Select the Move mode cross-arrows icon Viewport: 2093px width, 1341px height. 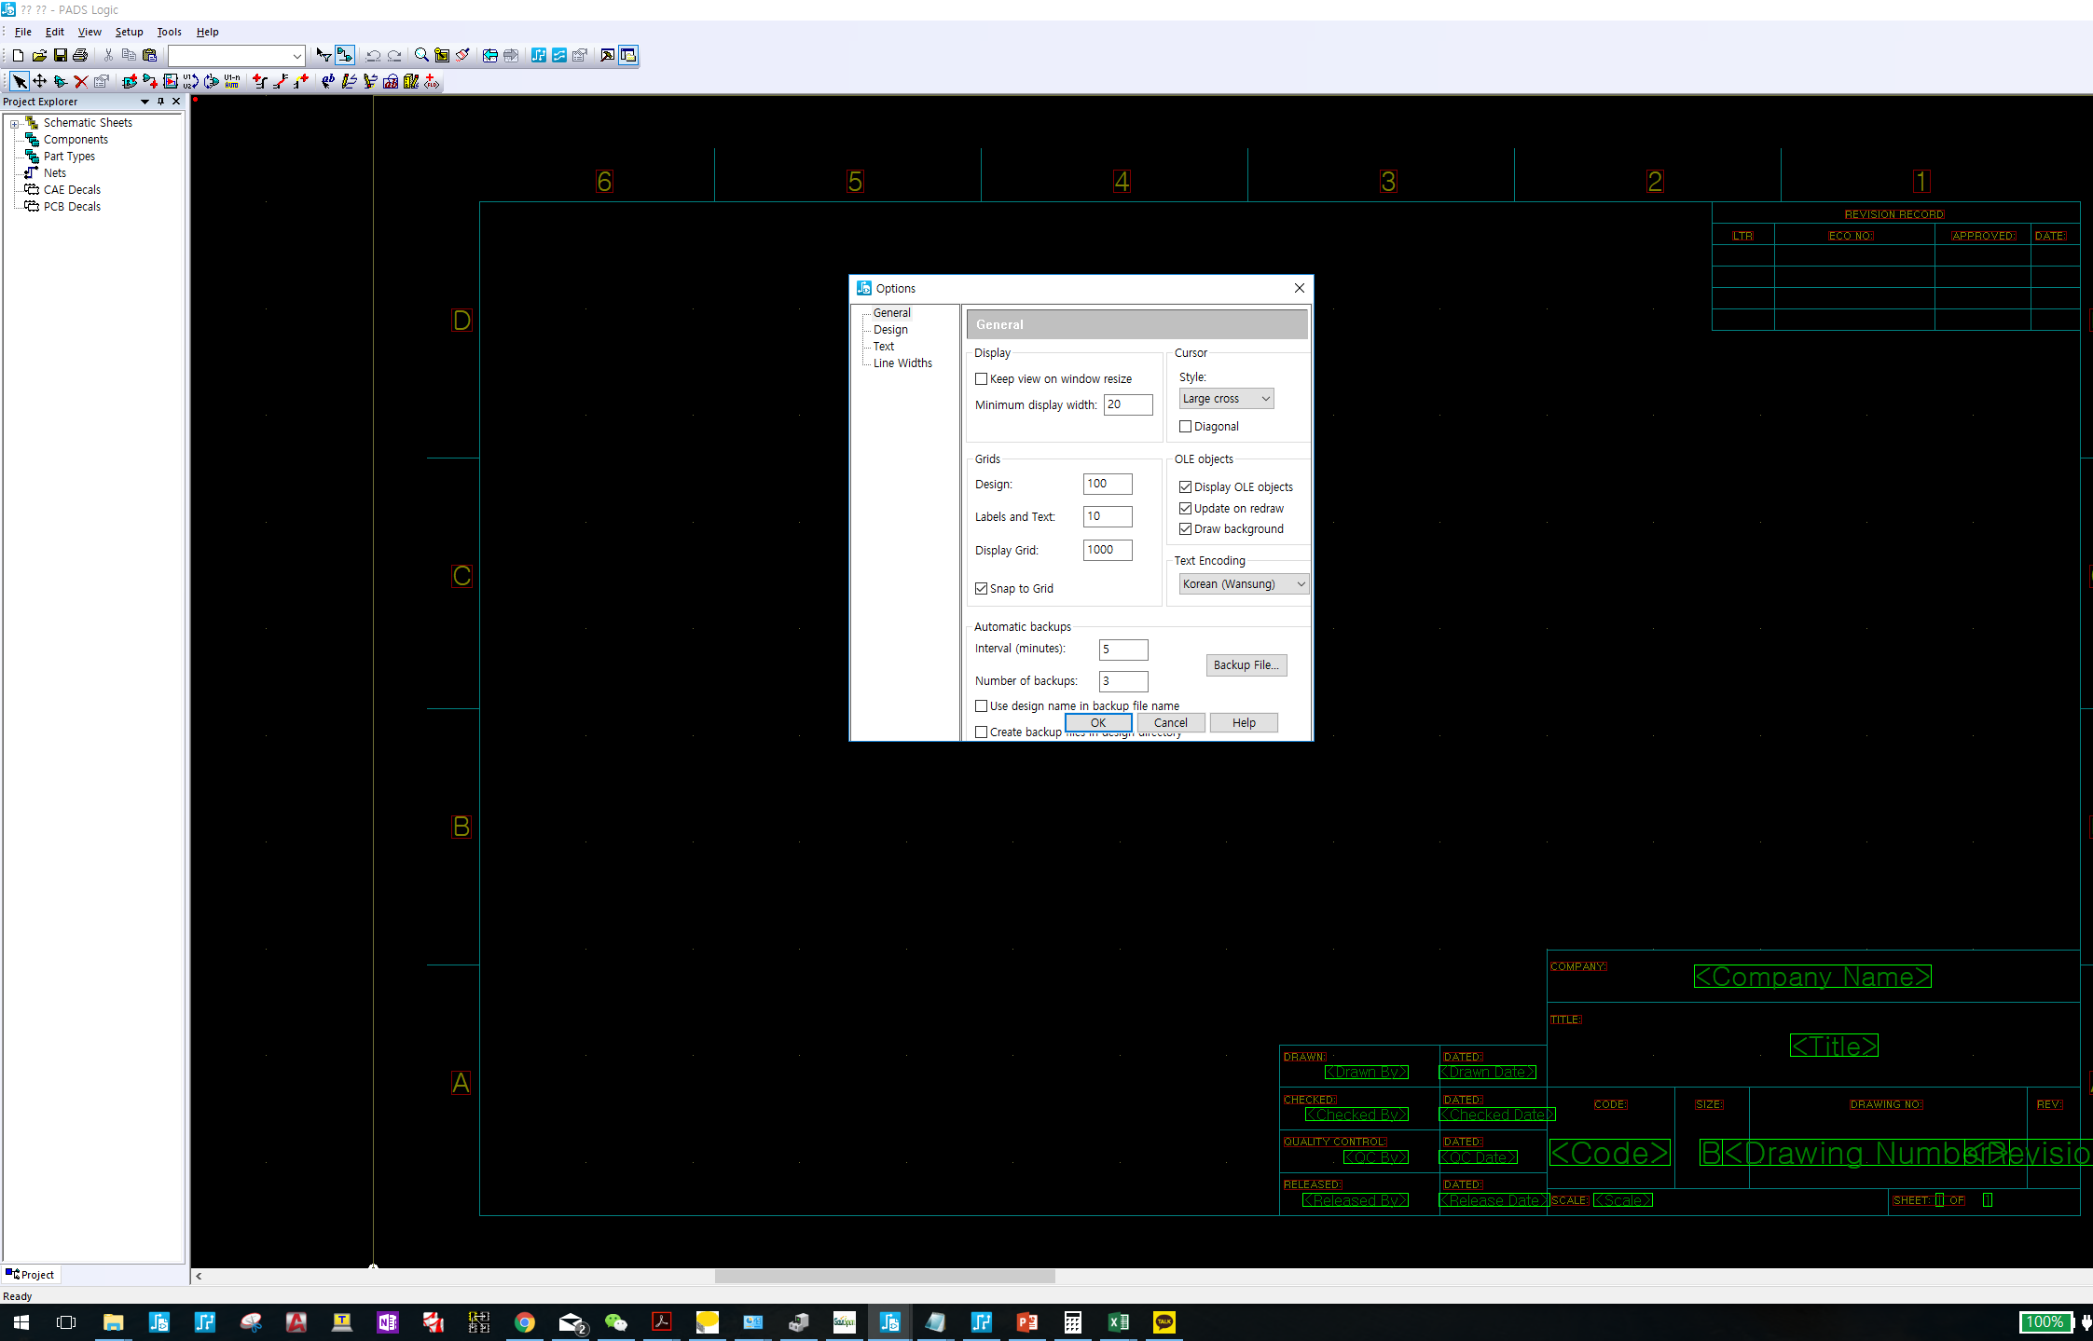coord(40,82)
